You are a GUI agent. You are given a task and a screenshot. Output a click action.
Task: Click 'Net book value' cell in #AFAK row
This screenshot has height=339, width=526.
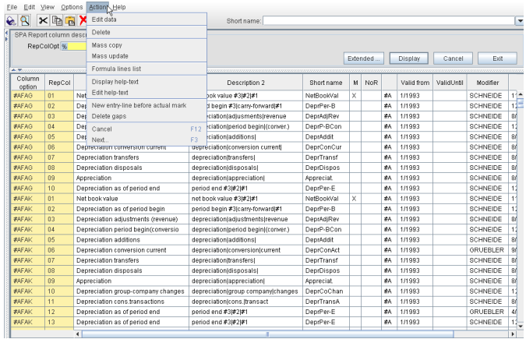131,199
